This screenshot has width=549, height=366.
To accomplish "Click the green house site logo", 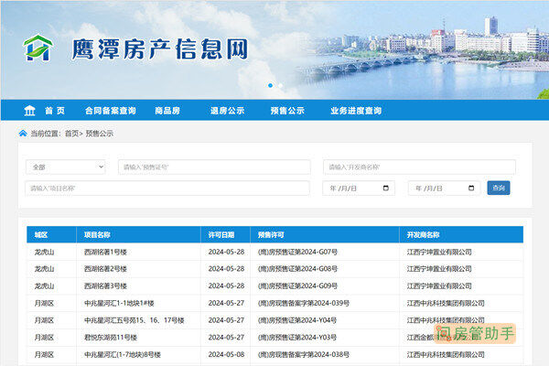I will (38, 48).
